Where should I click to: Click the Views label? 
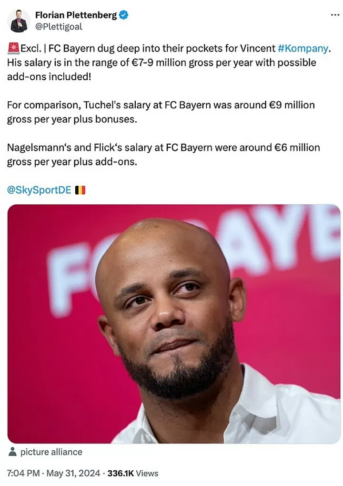[x=147, y=474]
